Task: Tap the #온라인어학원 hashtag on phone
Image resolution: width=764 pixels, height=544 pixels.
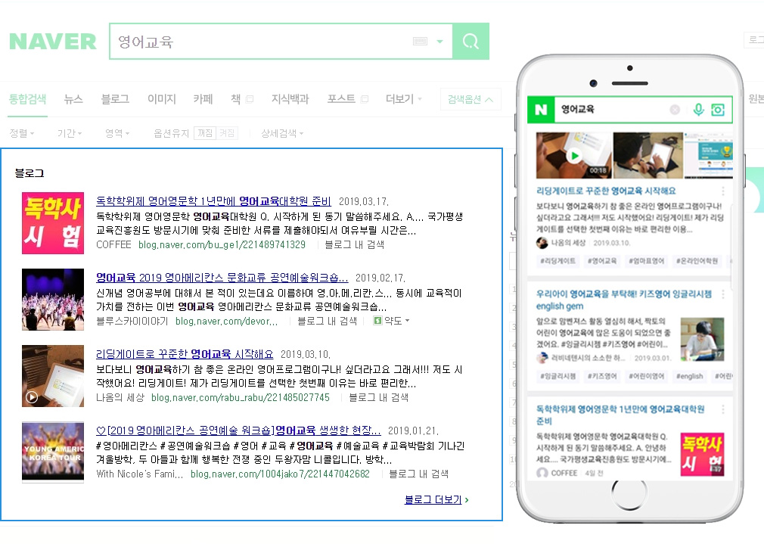Action: (697, 261)
